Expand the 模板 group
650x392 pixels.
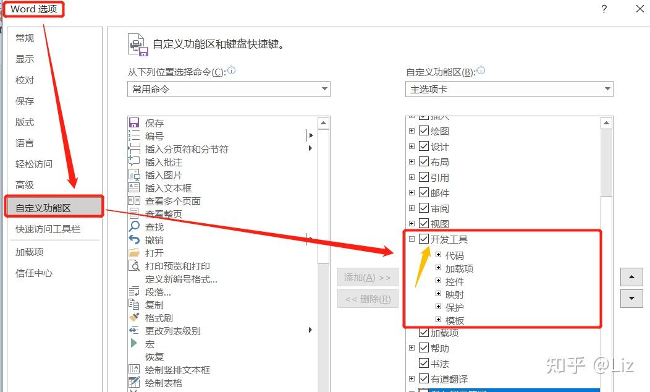[x=438, y=320]
